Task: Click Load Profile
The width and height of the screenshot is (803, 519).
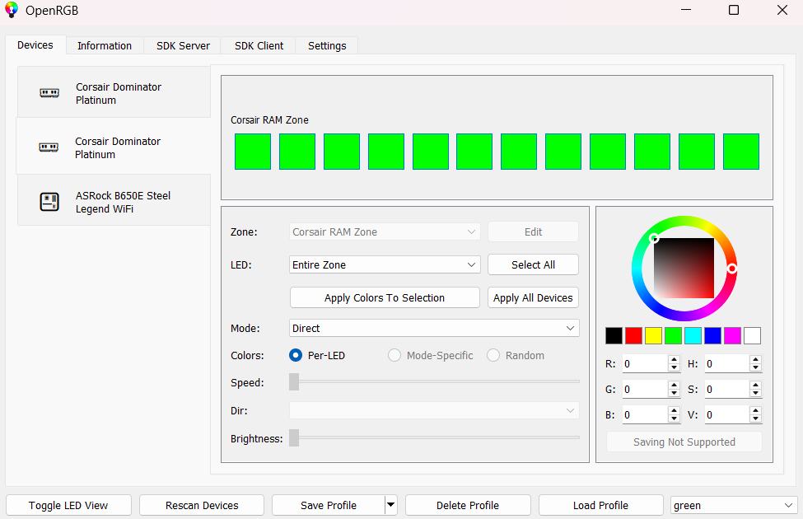Action: tap(600, 505)
